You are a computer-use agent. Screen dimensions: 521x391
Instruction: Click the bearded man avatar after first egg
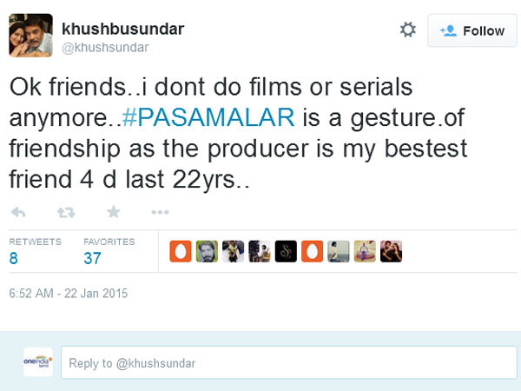click(x=207, y=250)
